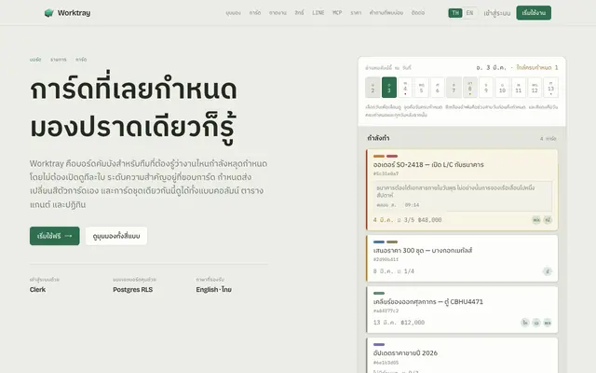Open the ติดต่อ contact link
Viewport: 596px width, 373px height.
[418, 13]
